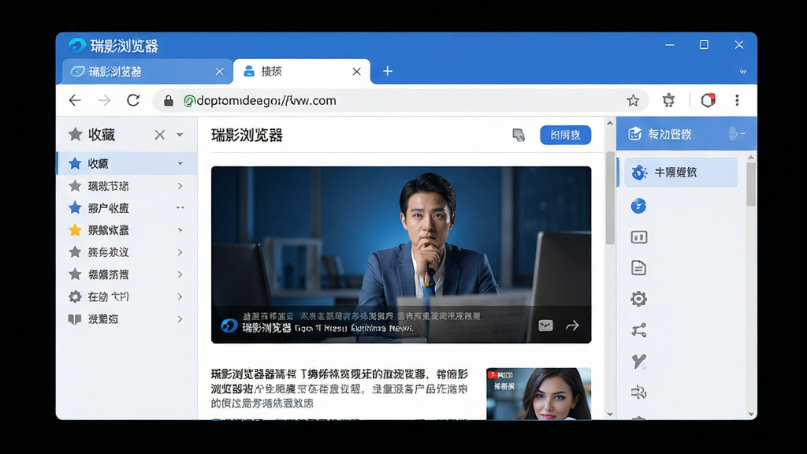Select the highlighted first item in right panel
This screenshot has height=454, width=807.
[681, 173]
